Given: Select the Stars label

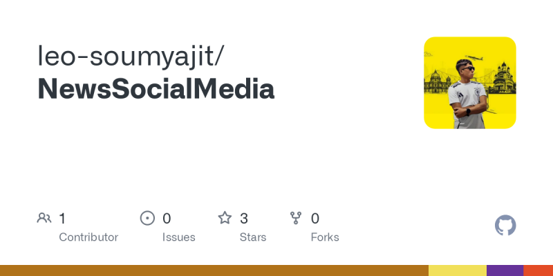Looking at the screenshot, I should tap(253, 237).
